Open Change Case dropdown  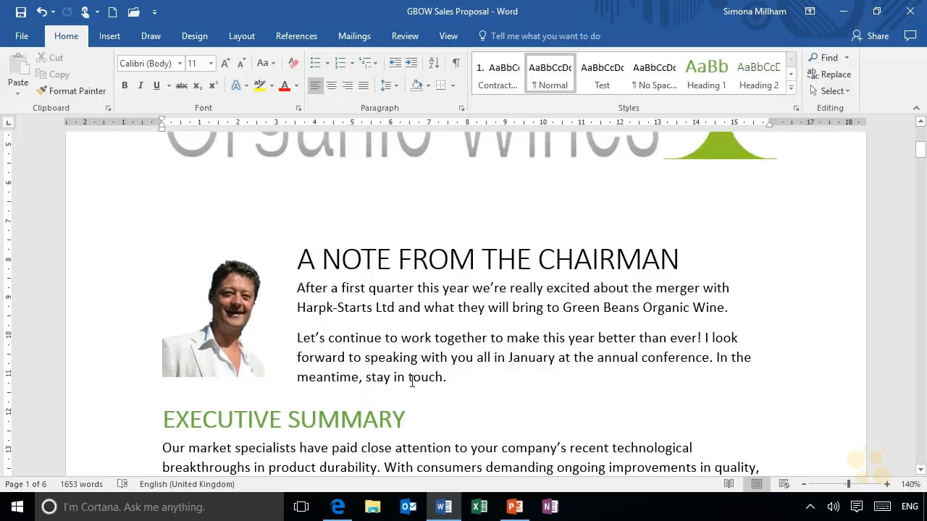coord(266,63)
